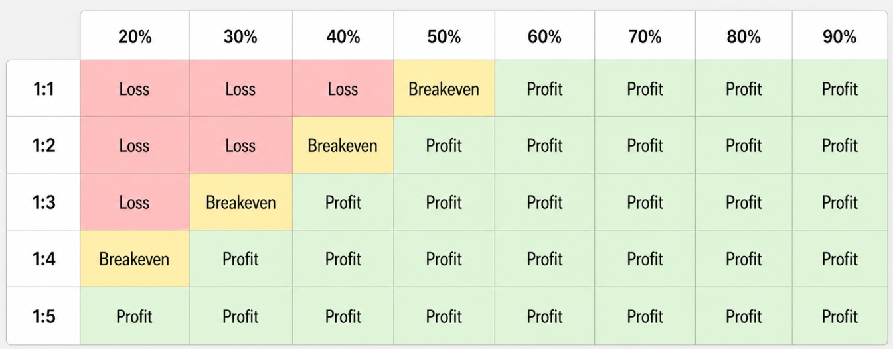
Task: Click the 1:1 row header
Action: pyautogui.click(x=44, y=89)
